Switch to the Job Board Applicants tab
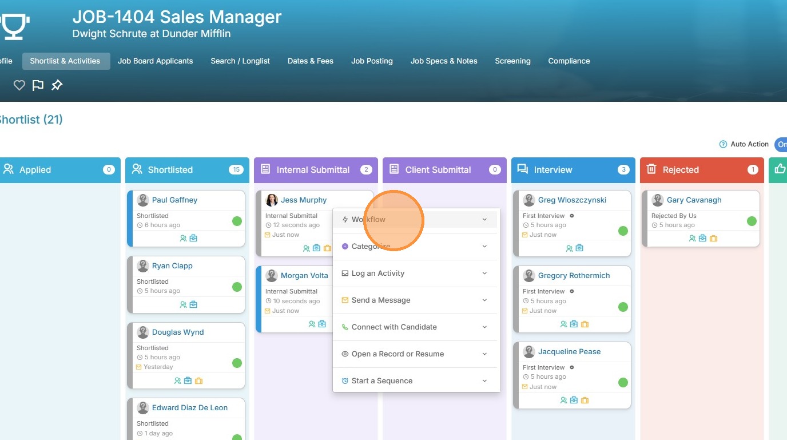 click(x=156, y=61)
